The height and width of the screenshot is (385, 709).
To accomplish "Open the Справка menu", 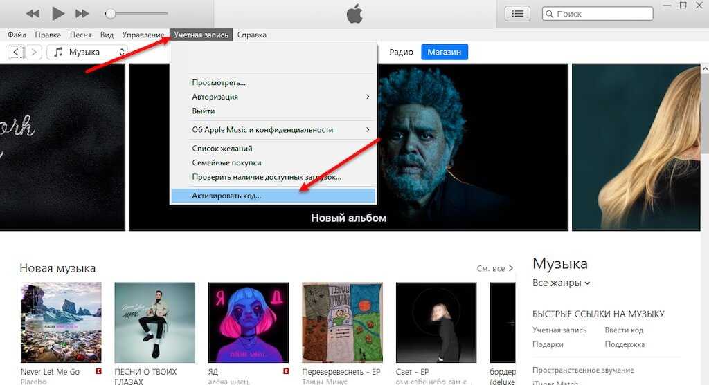I will 251,35.
